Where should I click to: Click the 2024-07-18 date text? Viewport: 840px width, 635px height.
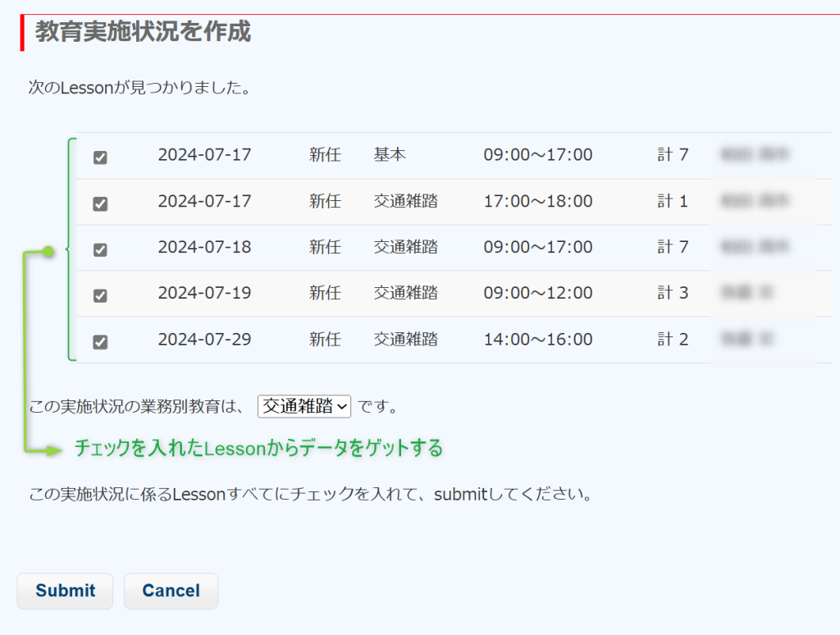pyautogui.click(x=204, y=247)
